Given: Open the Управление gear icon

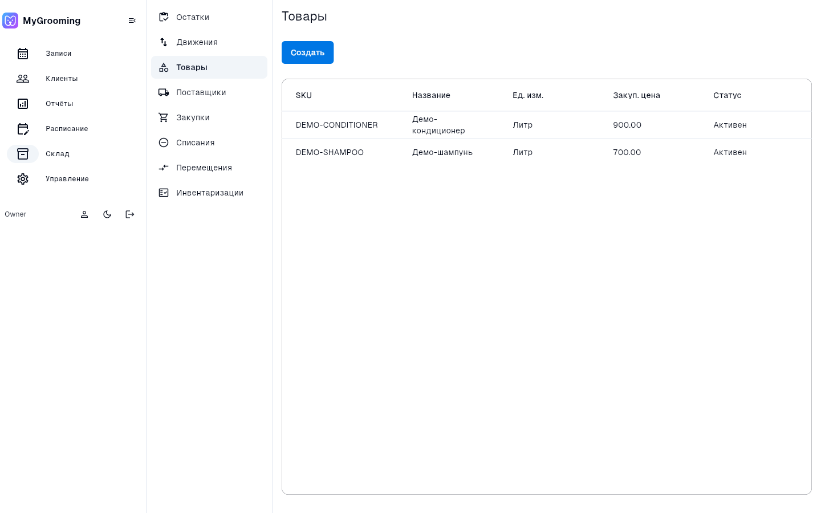Looking at the screenshot, I should (23, 179).
